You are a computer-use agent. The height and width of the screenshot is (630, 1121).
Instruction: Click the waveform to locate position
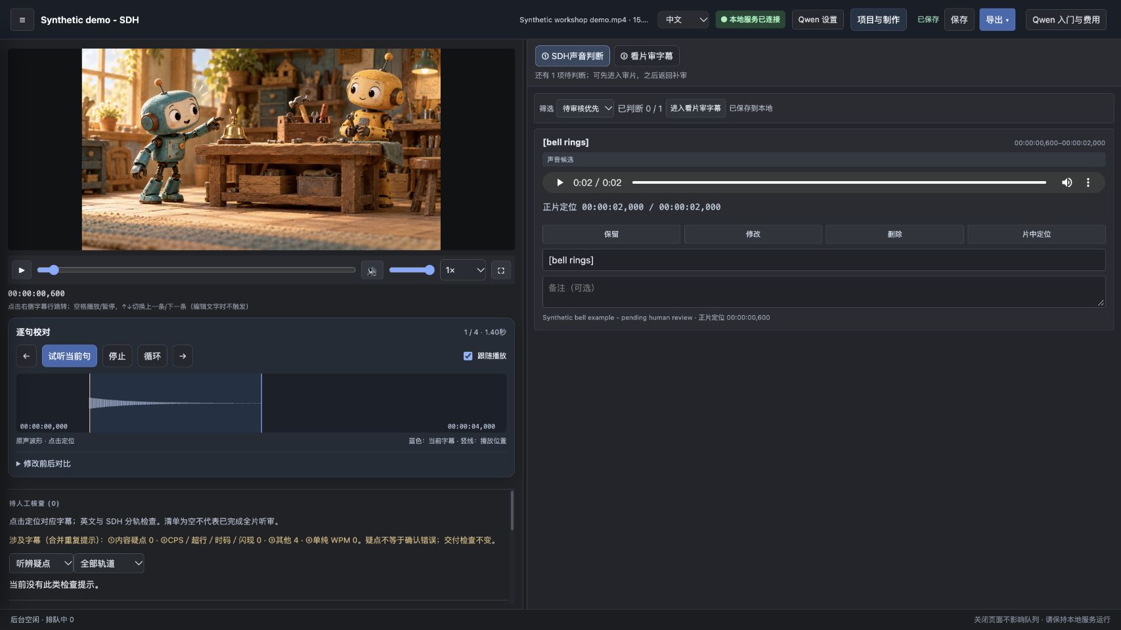point(261,403)
